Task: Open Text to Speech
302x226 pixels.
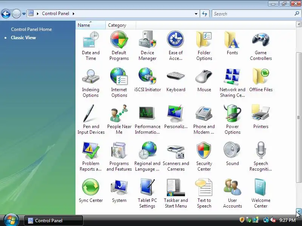Action: pyautogui.click(x=204, y=194)
